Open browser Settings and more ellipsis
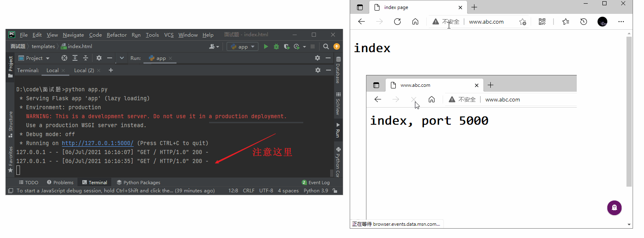Viewport: 644px width, 238px height. [621, 22]
